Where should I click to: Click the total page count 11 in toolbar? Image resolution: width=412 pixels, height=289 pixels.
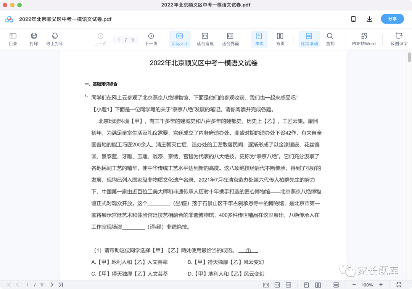tap(133, 40)
